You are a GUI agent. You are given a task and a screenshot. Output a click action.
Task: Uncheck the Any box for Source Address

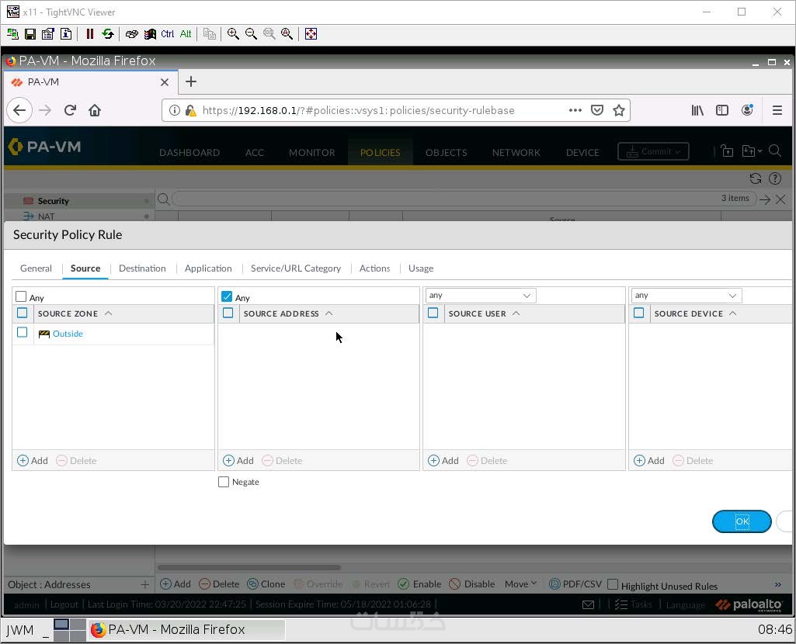227,296
